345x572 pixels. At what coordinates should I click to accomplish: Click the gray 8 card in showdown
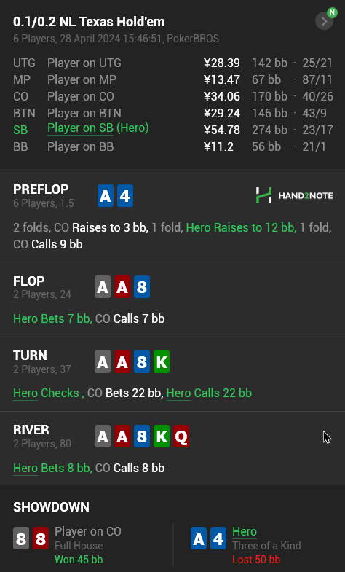(21, 538)
